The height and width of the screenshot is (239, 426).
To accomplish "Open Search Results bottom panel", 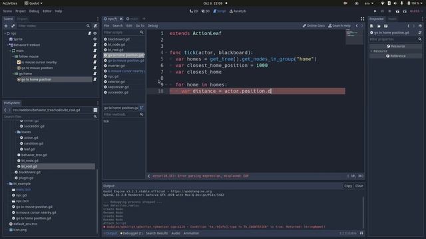I will click(x=157, y=233).
